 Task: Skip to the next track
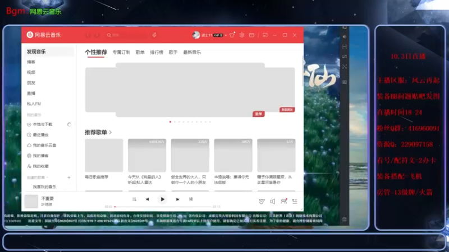[177, 199]
